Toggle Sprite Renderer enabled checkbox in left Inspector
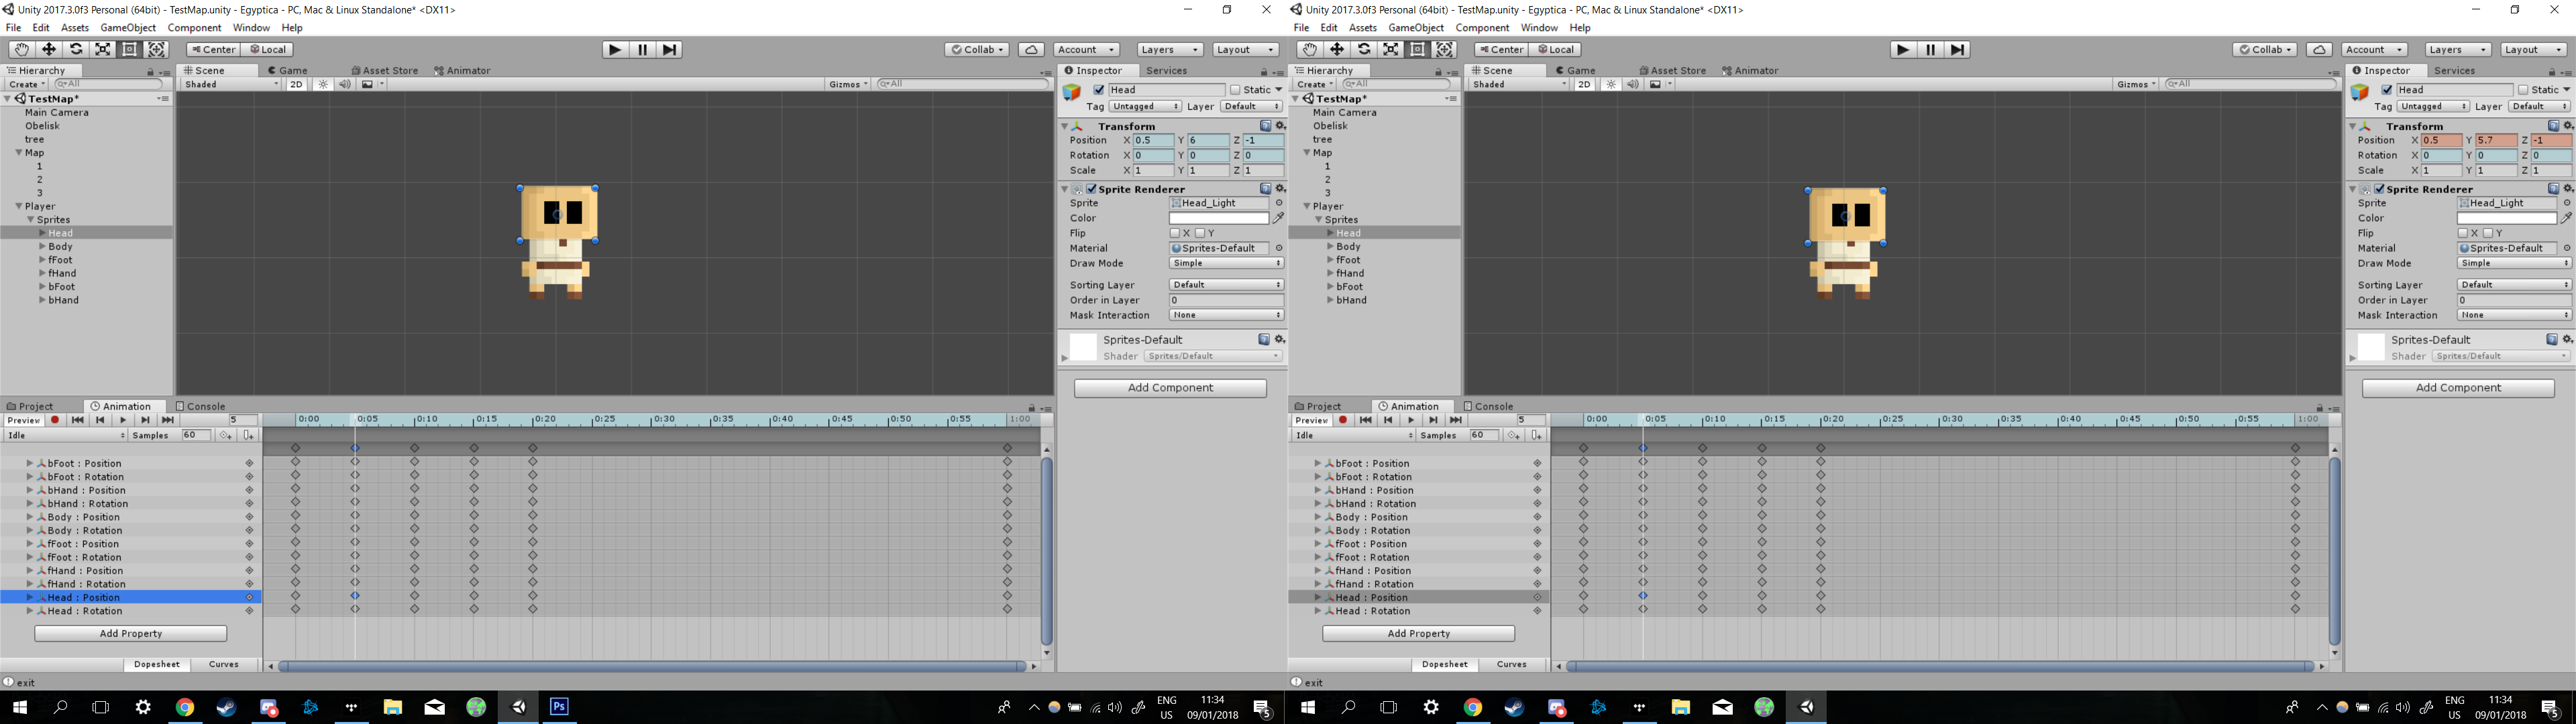This screenshot has height=724, width=2576. (x=1092, y=189)
